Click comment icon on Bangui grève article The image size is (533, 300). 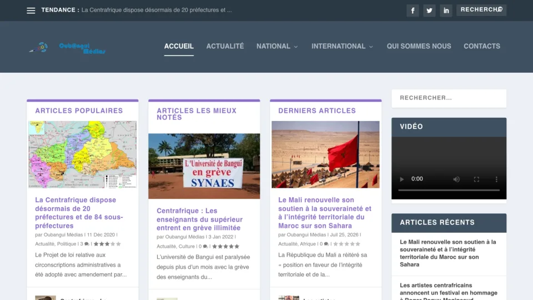205,246
